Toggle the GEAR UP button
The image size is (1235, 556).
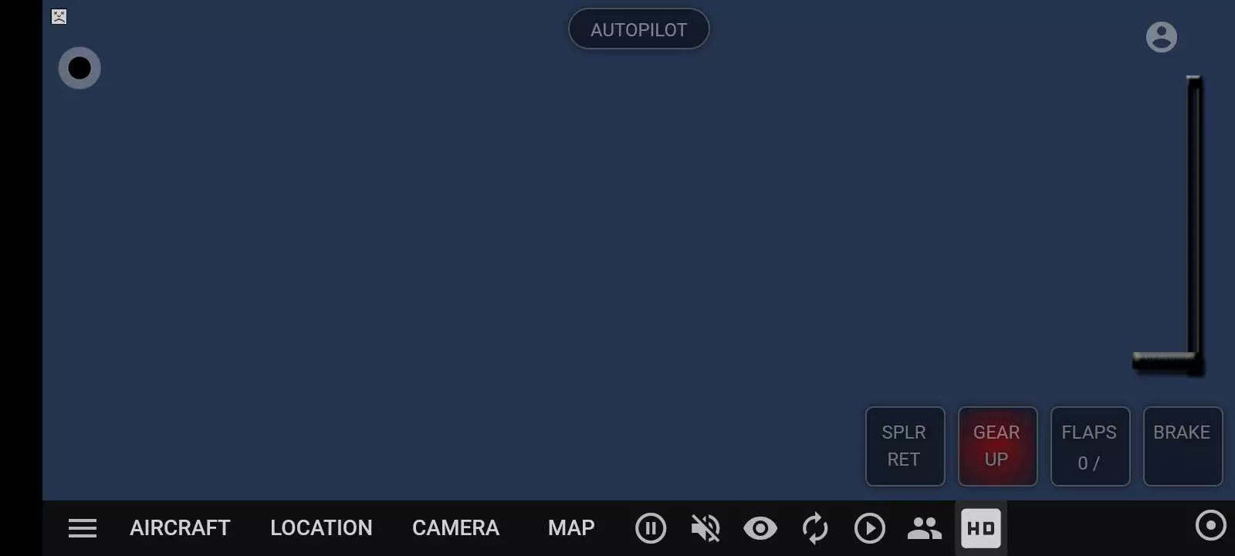[x=997, y=446]
